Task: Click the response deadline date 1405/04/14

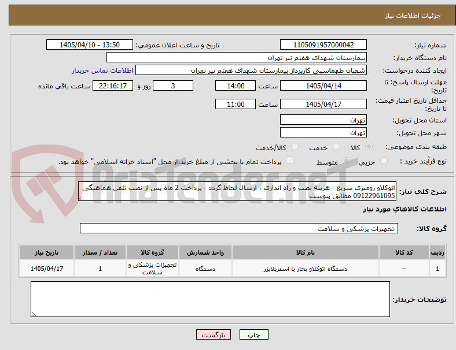Action: (x=323, y=85)
